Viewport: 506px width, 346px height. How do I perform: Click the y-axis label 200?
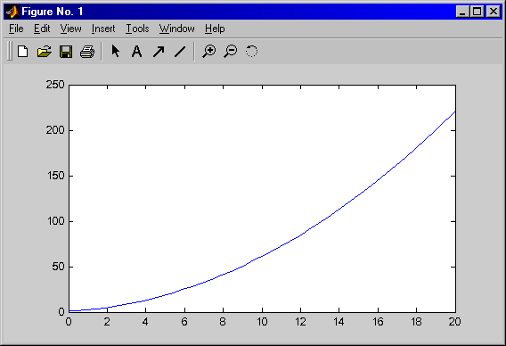click(x=55, y=130)
